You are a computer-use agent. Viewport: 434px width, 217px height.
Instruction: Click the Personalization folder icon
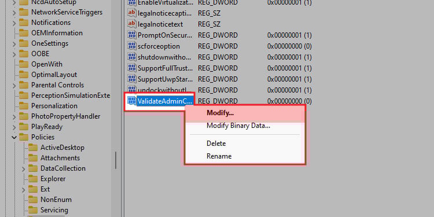click(x=24, y=106)
